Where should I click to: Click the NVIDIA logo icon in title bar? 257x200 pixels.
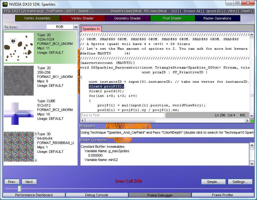tap(5, 4)
